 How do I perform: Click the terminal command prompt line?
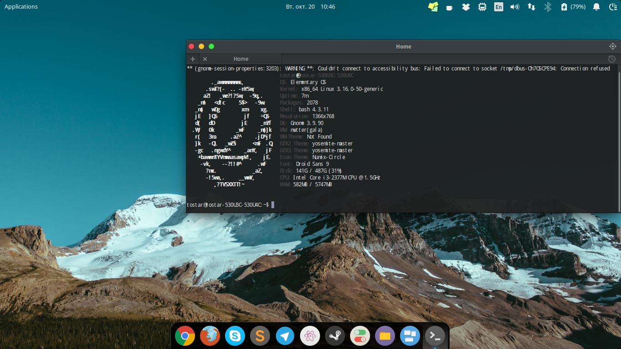click(x=230, y=205)
